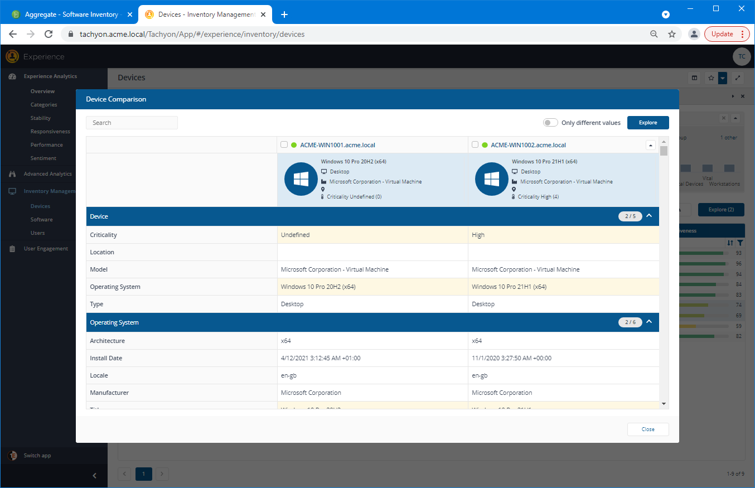Go to next page of results

click(x=162, y=474)
